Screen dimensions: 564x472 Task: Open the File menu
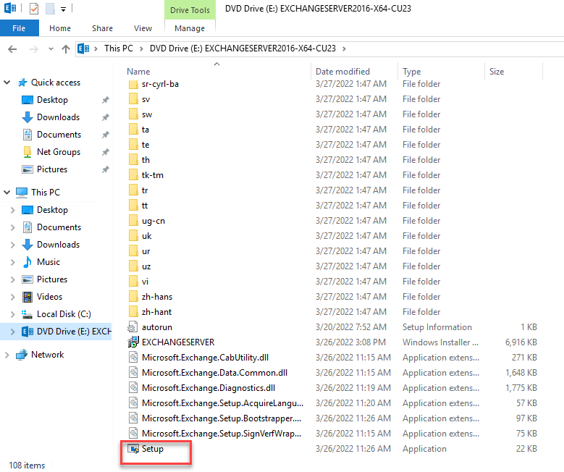point(19,28)
